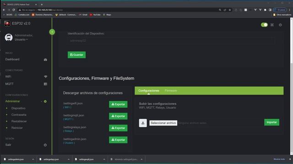Export settingrelays.json with its Exportar button
The height and width of the screenshot is (164, 293).
click(x=118, y=128)
